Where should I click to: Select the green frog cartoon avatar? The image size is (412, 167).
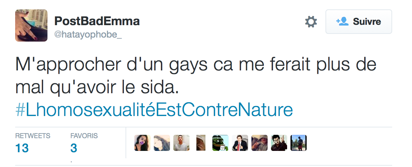pyautogui.click(x=220, y=143)
